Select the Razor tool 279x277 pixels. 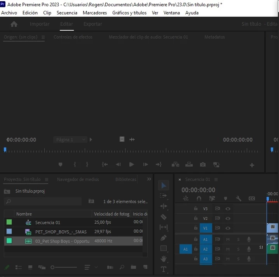164,217
